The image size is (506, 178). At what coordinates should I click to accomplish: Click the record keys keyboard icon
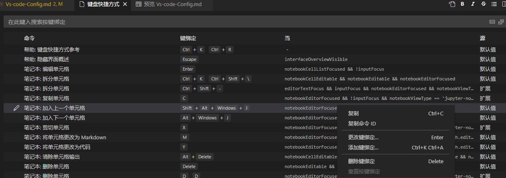492,22
